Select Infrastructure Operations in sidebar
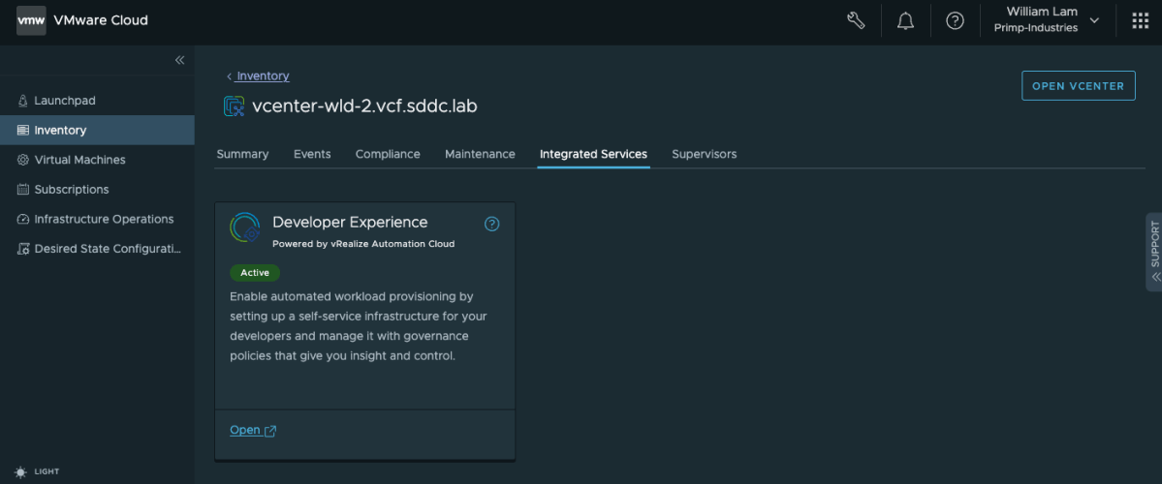The height and width of the screenshot is (484, 1162). click(97, 219)
